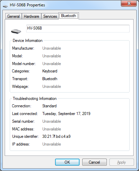
Task: Click the Cancel button
Action: pos(94,162)
